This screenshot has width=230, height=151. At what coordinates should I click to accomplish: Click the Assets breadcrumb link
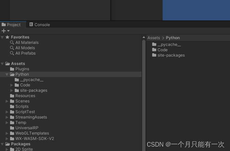[154, 38]
